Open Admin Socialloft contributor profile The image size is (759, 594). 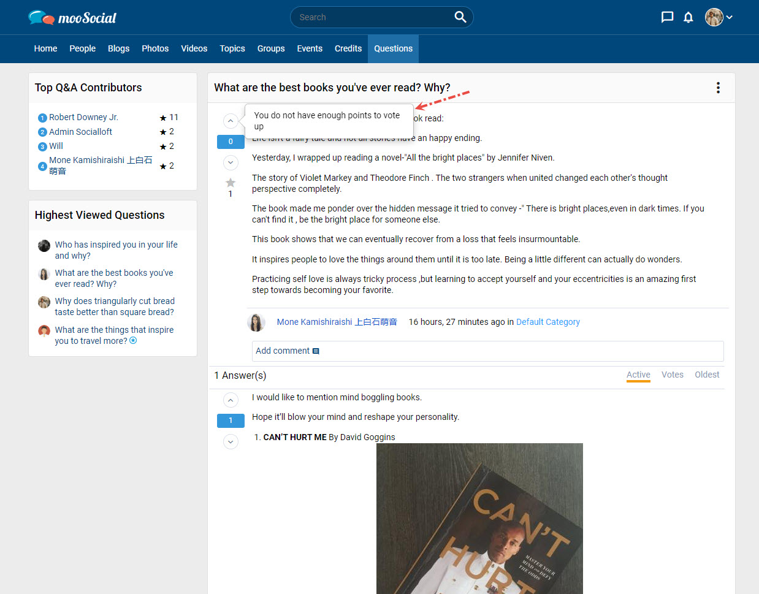pos(80,132)
